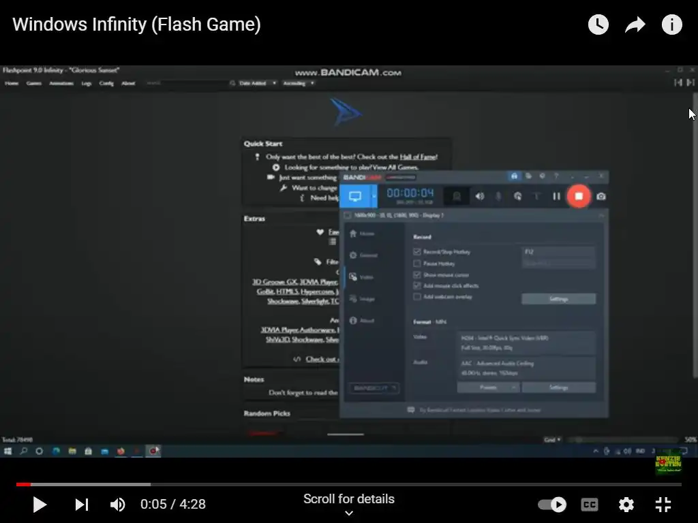Image resolution: width=698 pixels, height=523 pixels.
Task: Adjust the Flashpoint thumbnail scale slider
Action: coord(623,440)
